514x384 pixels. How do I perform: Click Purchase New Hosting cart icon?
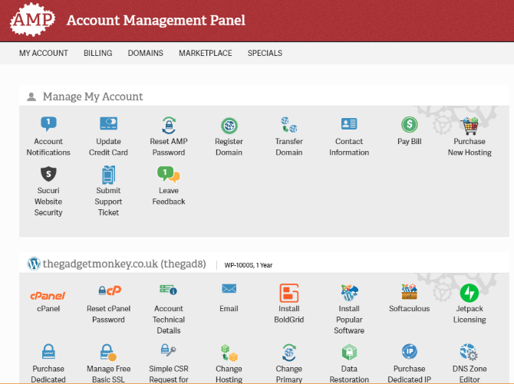pyautogui.click(x=470, y=124)
